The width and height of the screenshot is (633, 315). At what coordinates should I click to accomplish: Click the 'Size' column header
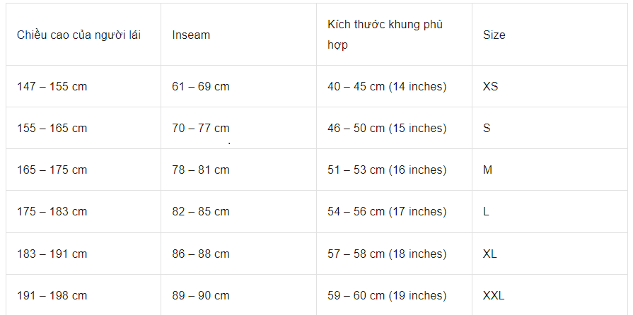tap(494, 35)
